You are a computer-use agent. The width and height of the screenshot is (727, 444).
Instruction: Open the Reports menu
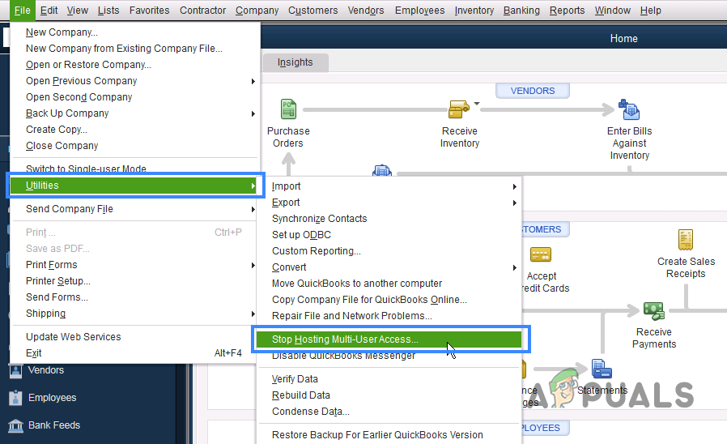[567, 11]
